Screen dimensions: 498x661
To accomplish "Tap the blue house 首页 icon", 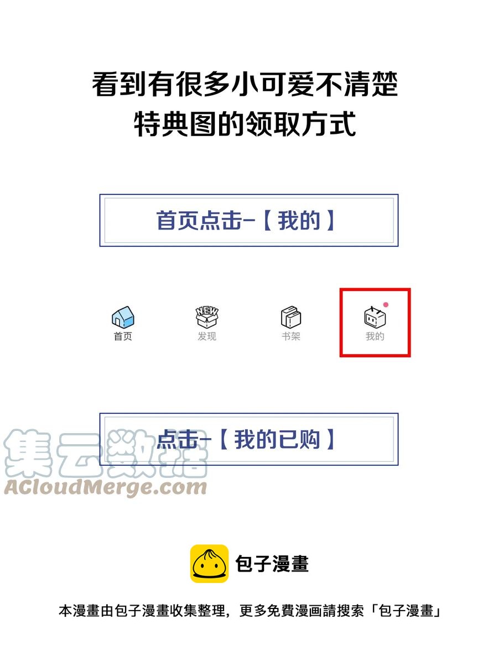I will [x=123, y=317].
